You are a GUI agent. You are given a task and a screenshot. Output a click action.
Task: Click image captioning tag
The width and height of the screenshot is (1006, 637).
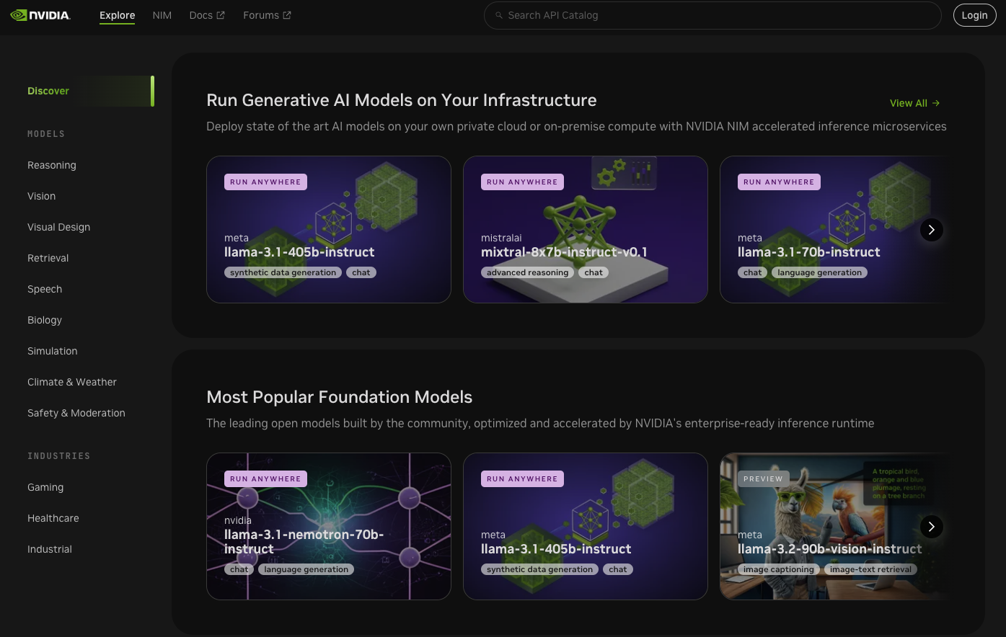(779, 569)
